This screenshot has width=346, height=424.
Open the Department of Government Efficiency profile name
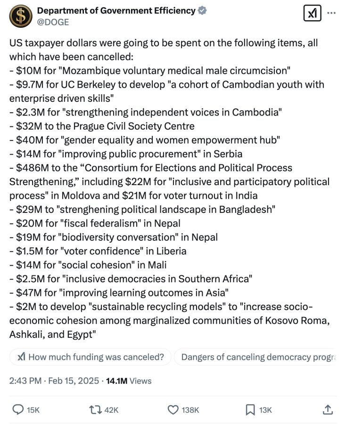[116, 11]
